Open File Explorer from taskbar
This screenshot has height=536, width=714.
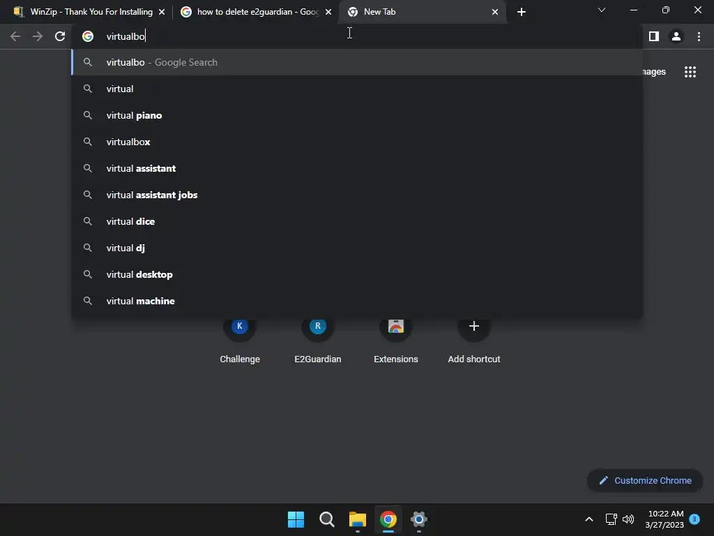358,519
